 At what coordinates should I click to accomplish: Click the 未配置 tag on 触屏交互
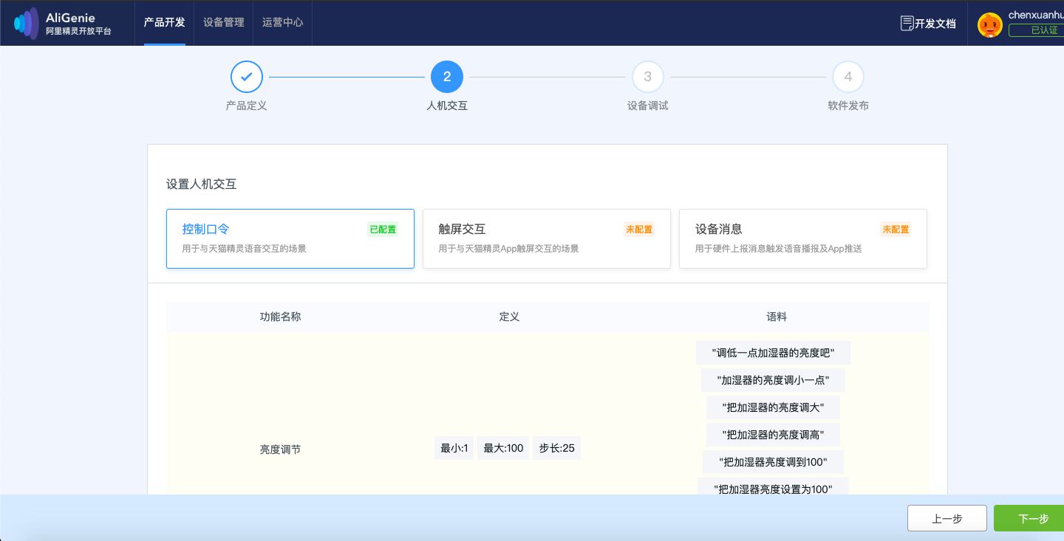click(639, 230)
